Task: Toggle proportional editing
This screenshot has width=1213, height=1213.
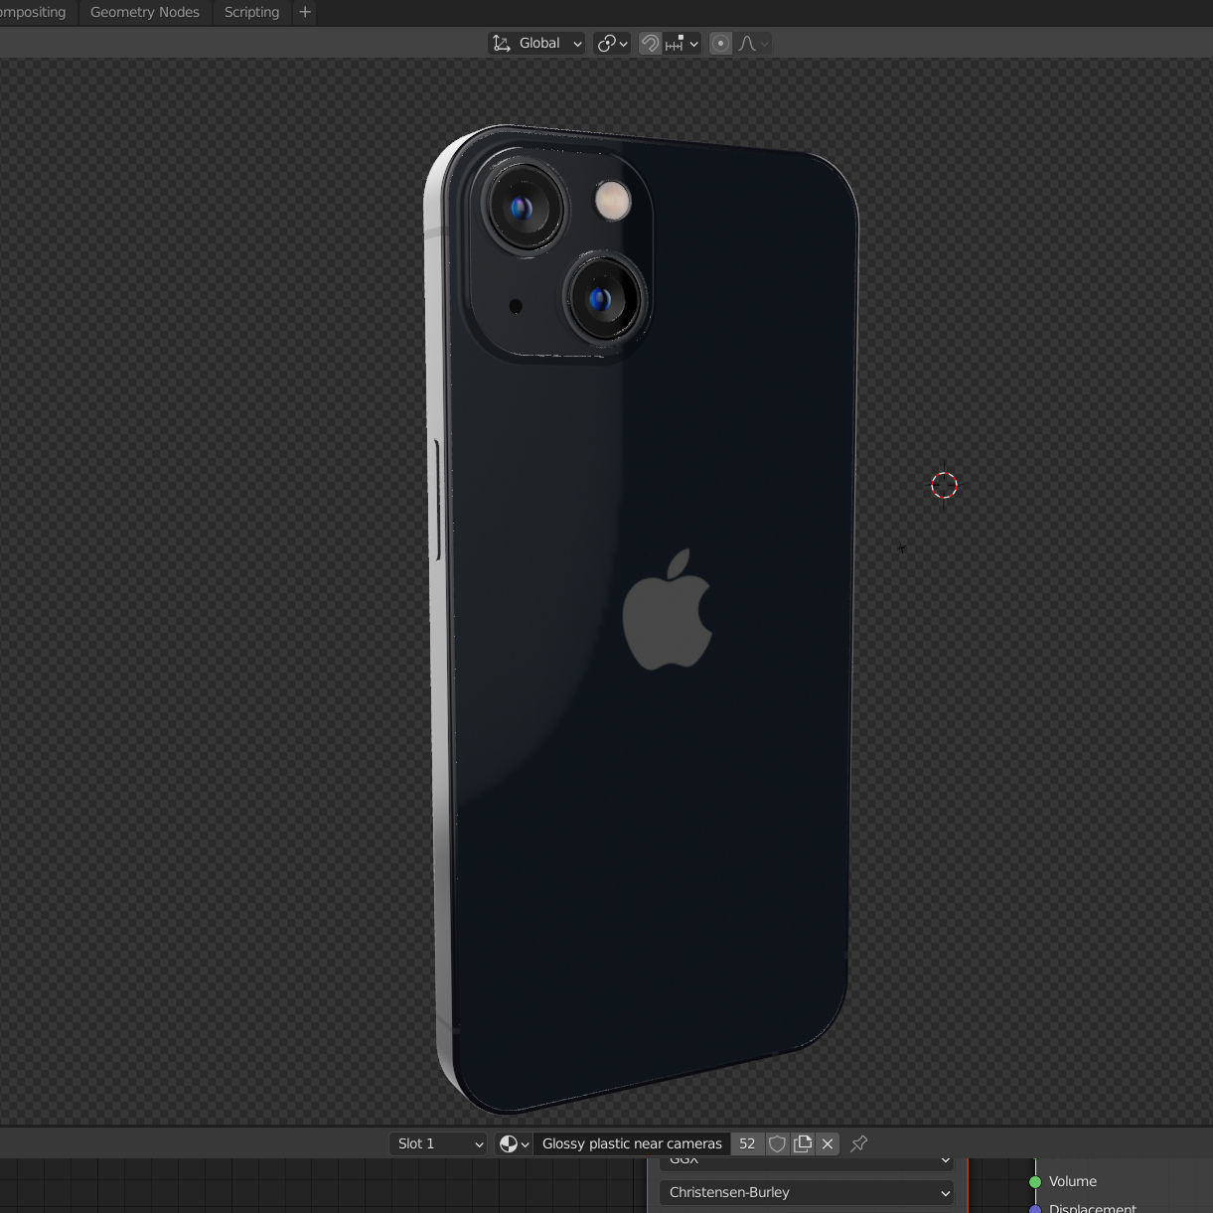Action: [x=721, y=43]
